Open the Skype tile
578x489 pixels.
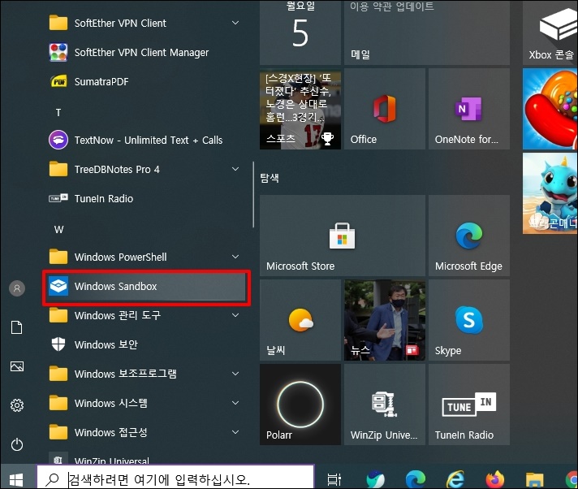(469, 320)
